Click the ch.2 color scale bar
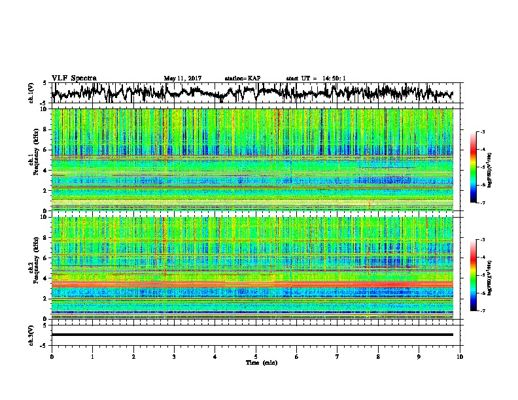This screenshot has height=400, width=518. coord(473,275)
